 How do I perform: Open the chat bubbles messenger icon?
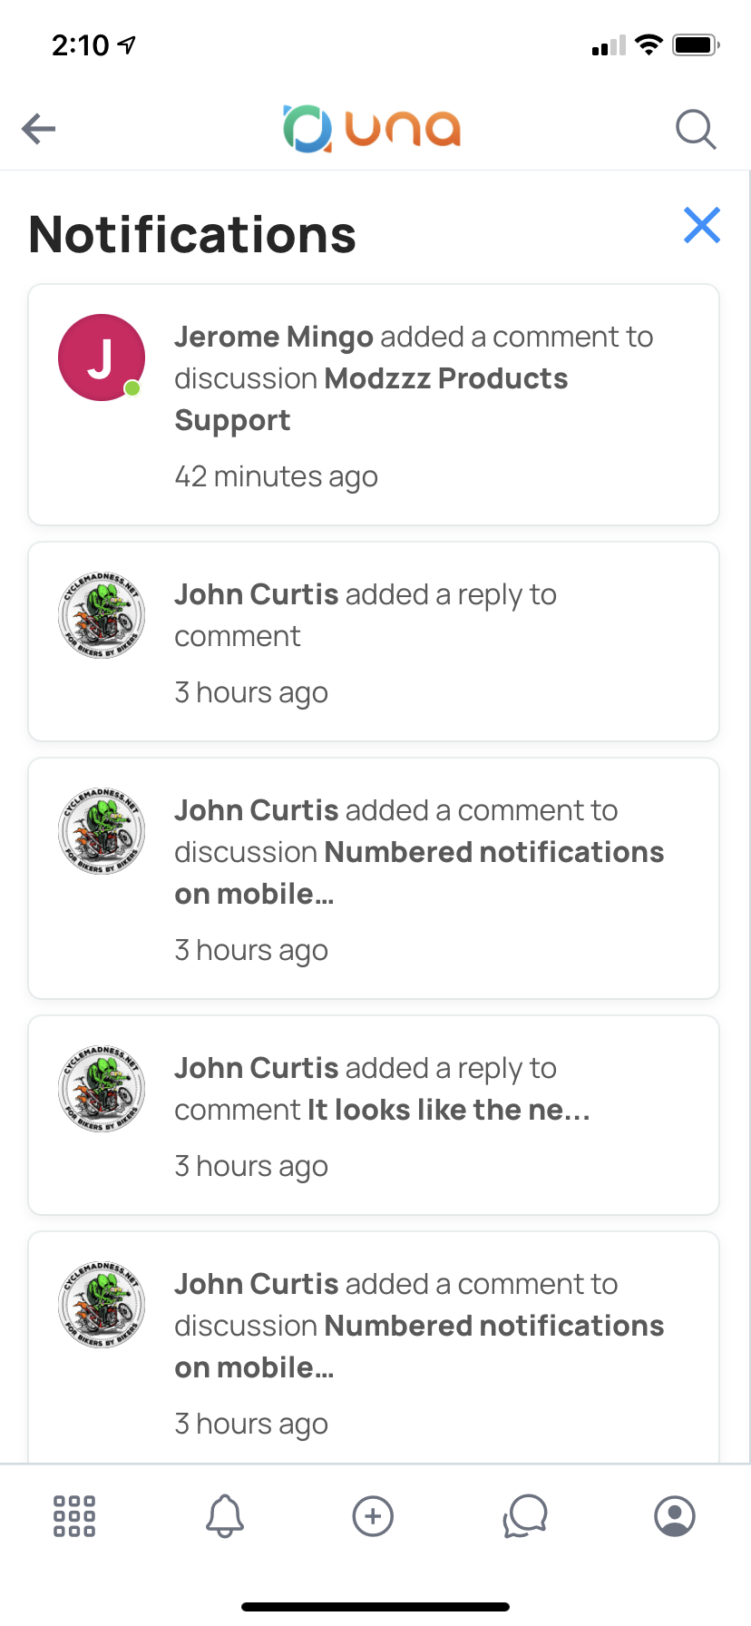[525, 1516]
